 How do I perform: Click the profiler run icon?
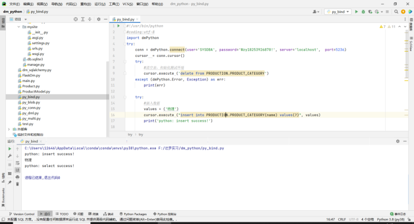(x=377, y=11)
